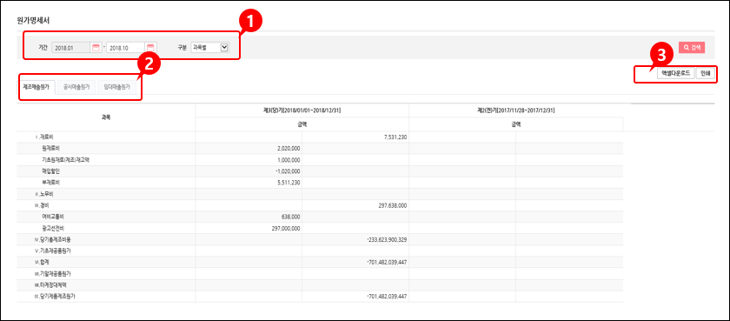Viewport: 730px width, 321px height.
Task: Click the red 검색 search button
Action: (692, 47)
